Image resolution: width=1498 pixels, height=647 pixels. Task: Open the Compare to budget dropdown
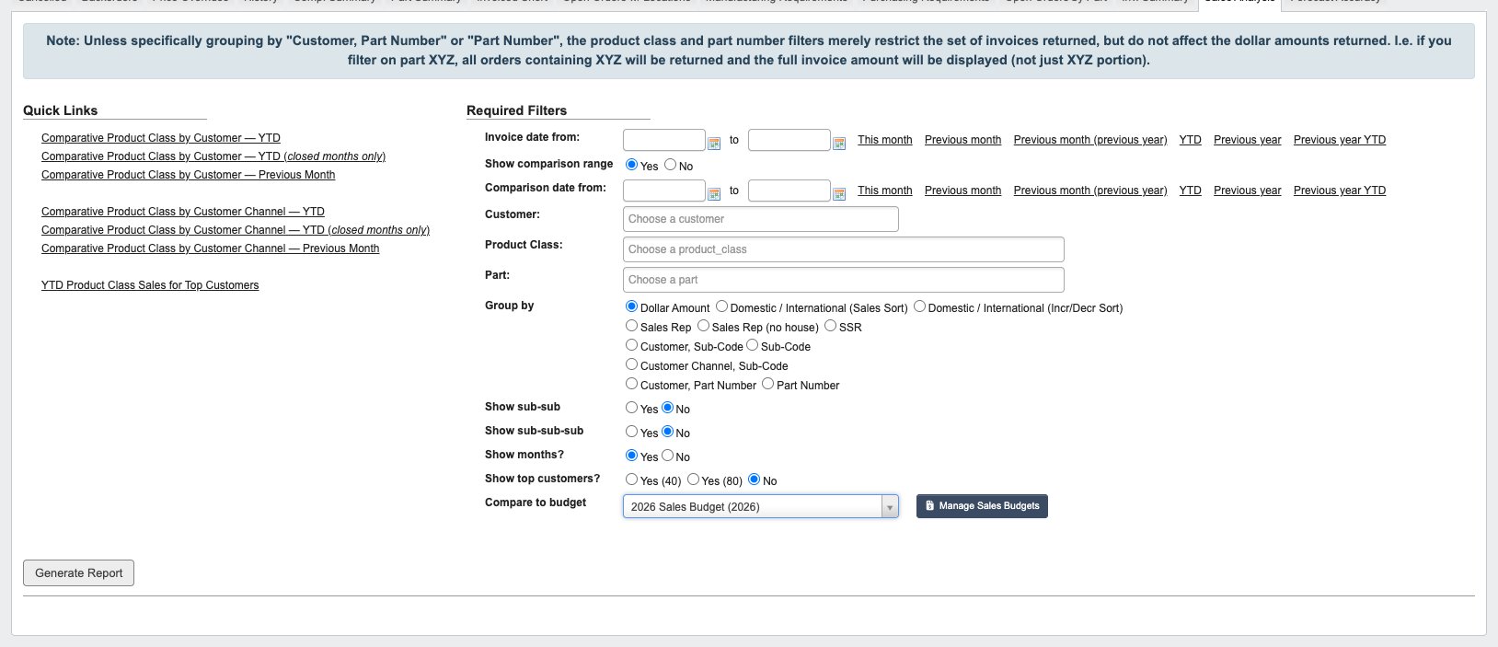761,507
